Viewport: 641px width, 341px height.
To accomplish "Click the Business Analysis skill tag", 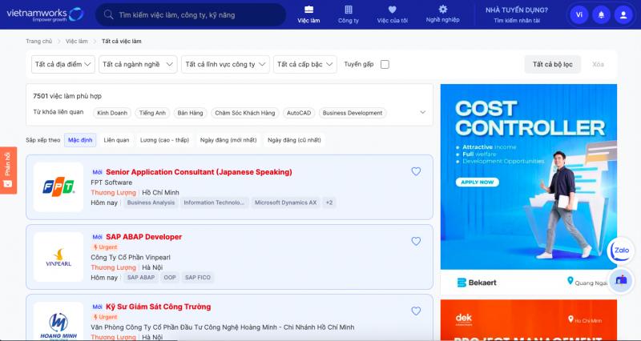I will (x=151, y=203).
